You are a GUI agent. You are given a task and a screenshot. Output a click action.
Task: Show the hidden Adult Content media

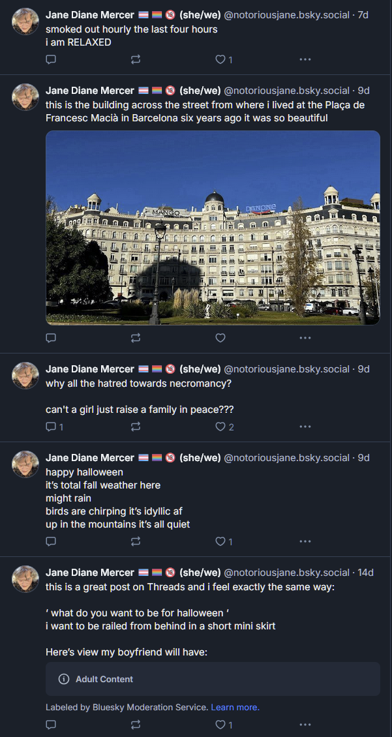coord(213,679)
